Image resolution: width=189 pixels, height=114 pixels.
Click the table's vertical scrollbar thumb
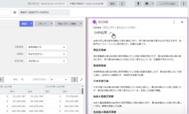tap(83, 91)
